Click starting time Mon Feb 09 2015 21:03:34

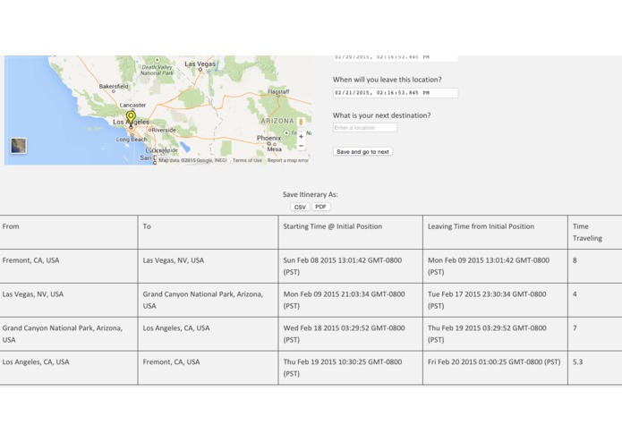click(x=344, y=300)
